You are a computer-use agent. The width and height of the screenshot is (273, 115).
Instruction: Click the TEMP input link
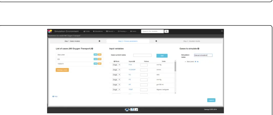click(131, 90)
